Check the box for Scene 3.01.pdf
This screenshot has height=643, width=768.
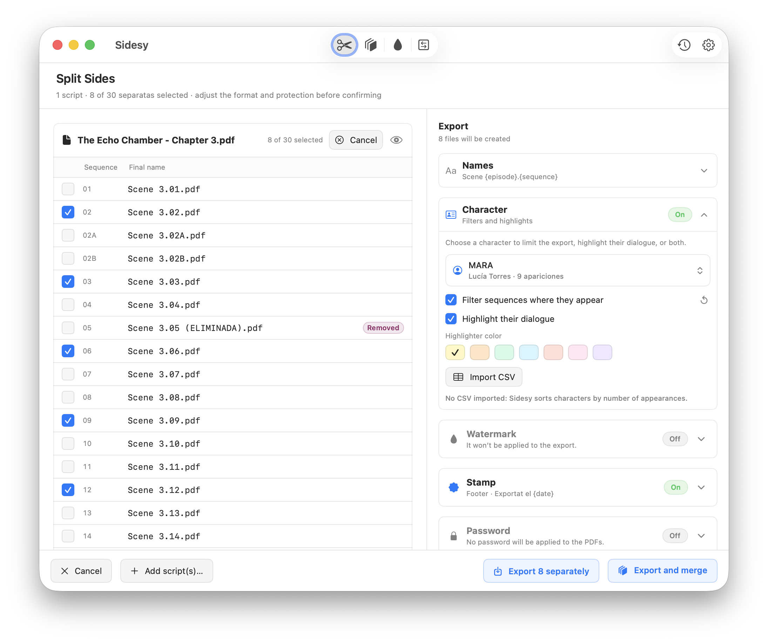pyautogui.click(x=68, y=189)
